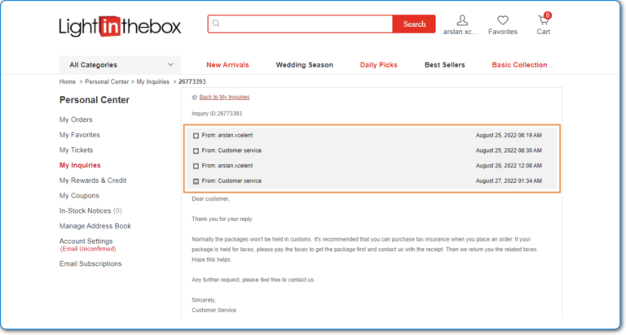Image resolution: width=626 pixels, height=335 pixels.
Task: Open the All Categories dropdown
Action: [121, 65]
